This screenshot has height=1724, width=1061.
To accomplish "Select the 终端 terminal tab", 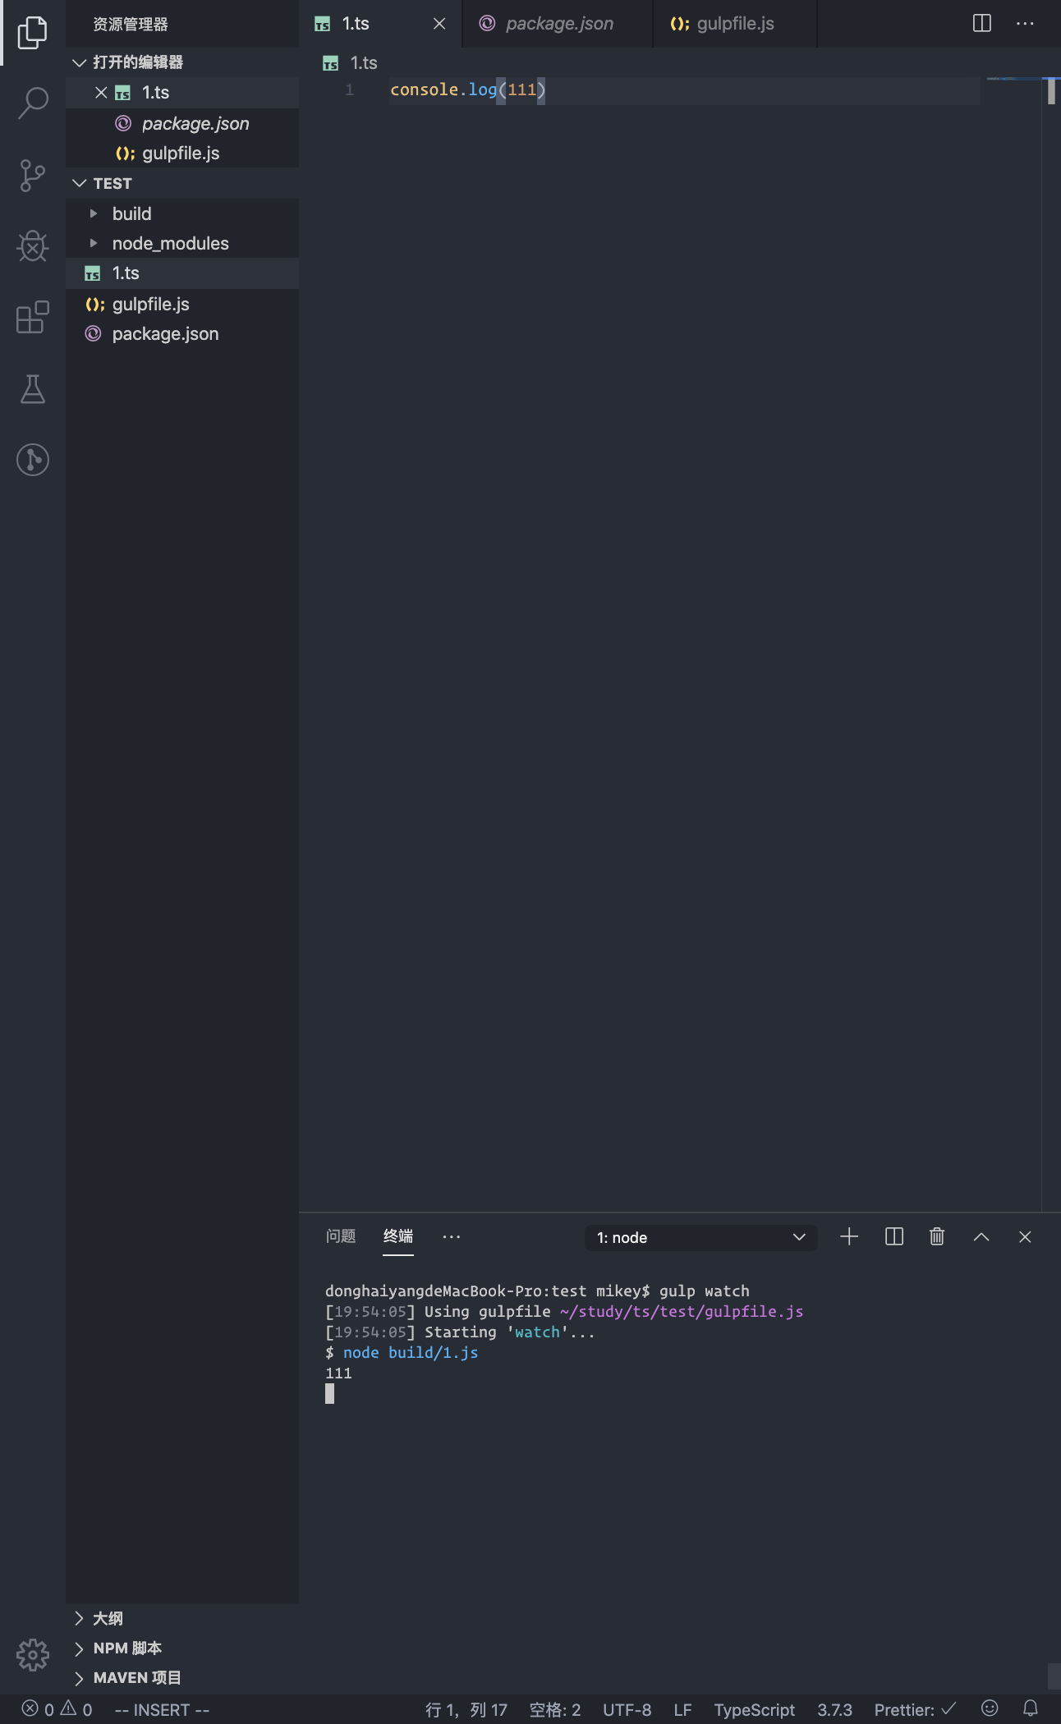I will (x=398, y=1236).
